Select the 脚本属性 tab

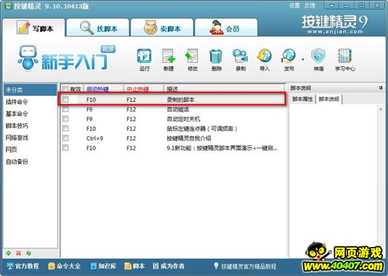(x=303, y=99)
